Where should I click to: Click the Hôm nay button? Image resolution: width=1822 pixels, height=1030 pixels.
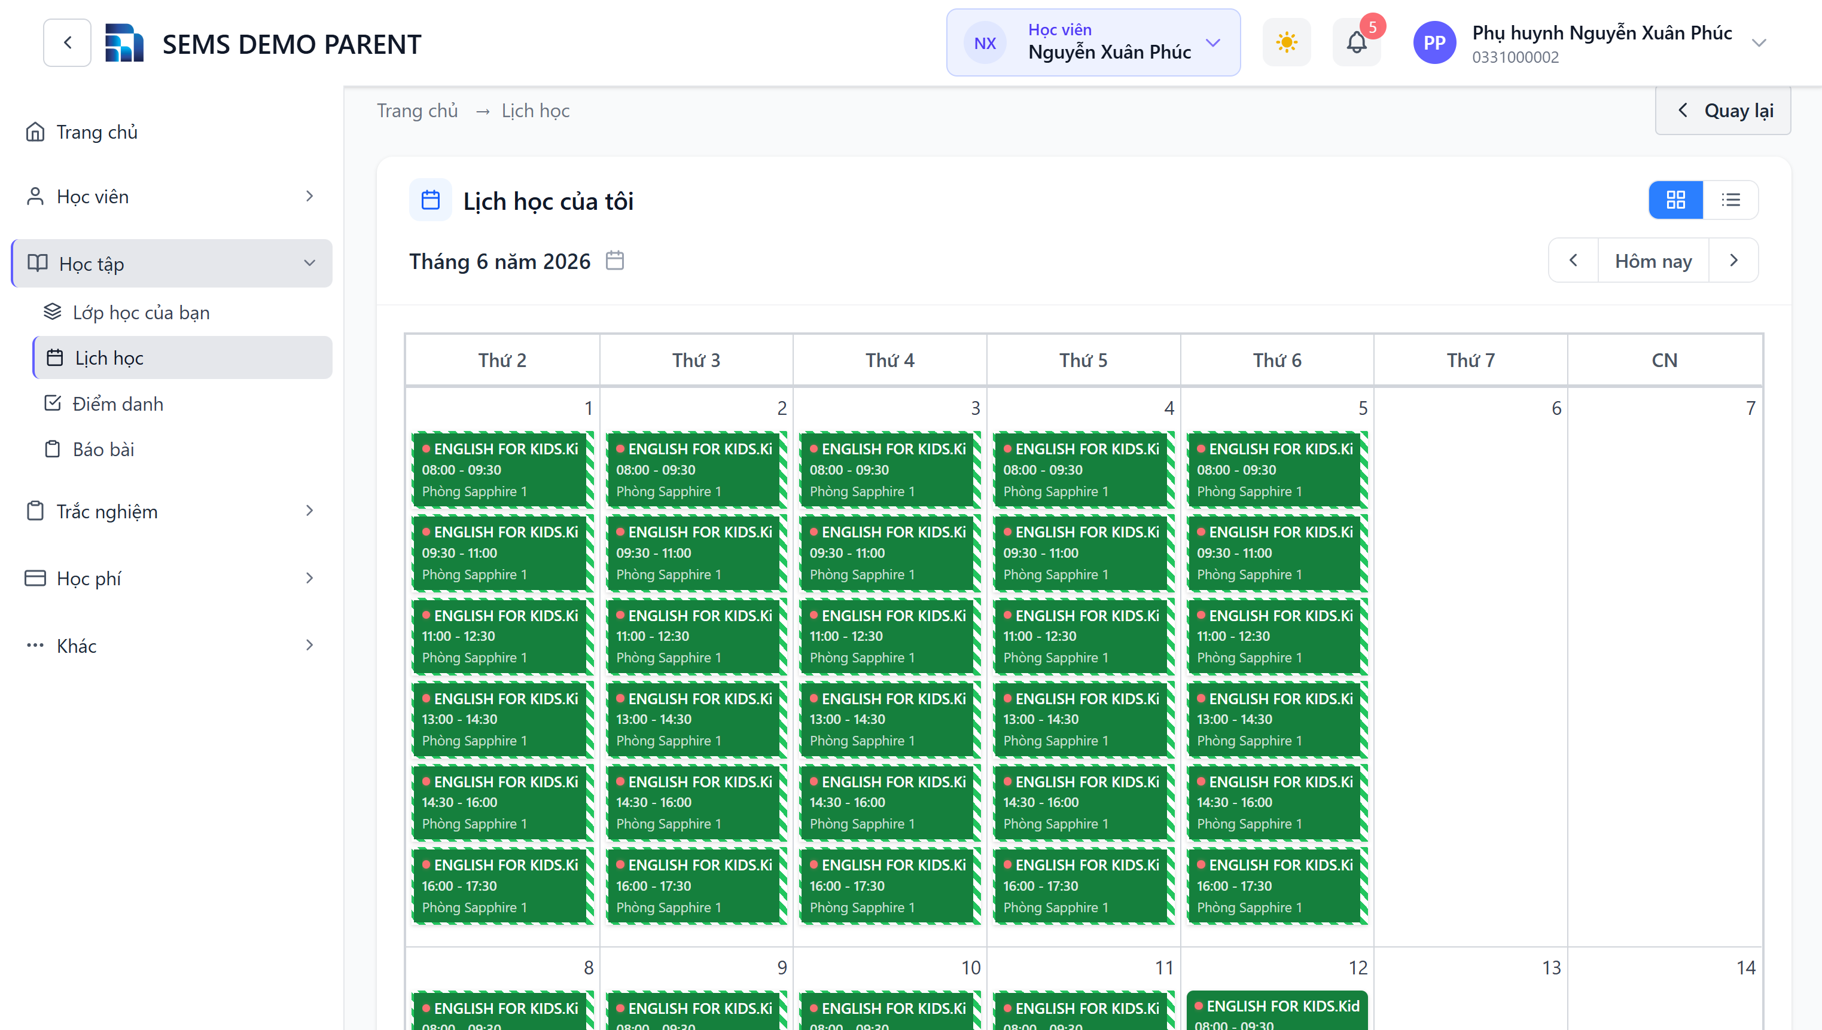(x=1653, y=260)
